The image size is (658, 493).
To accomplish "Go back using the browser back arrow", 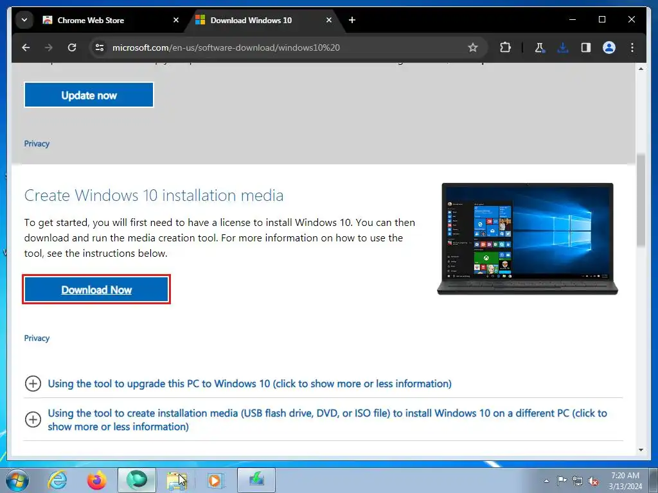I will pyautogui.click(x=26, y=48).
